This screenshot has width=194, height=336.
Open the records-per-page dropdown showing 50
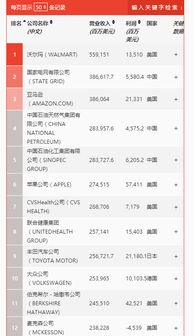(40, 7)
